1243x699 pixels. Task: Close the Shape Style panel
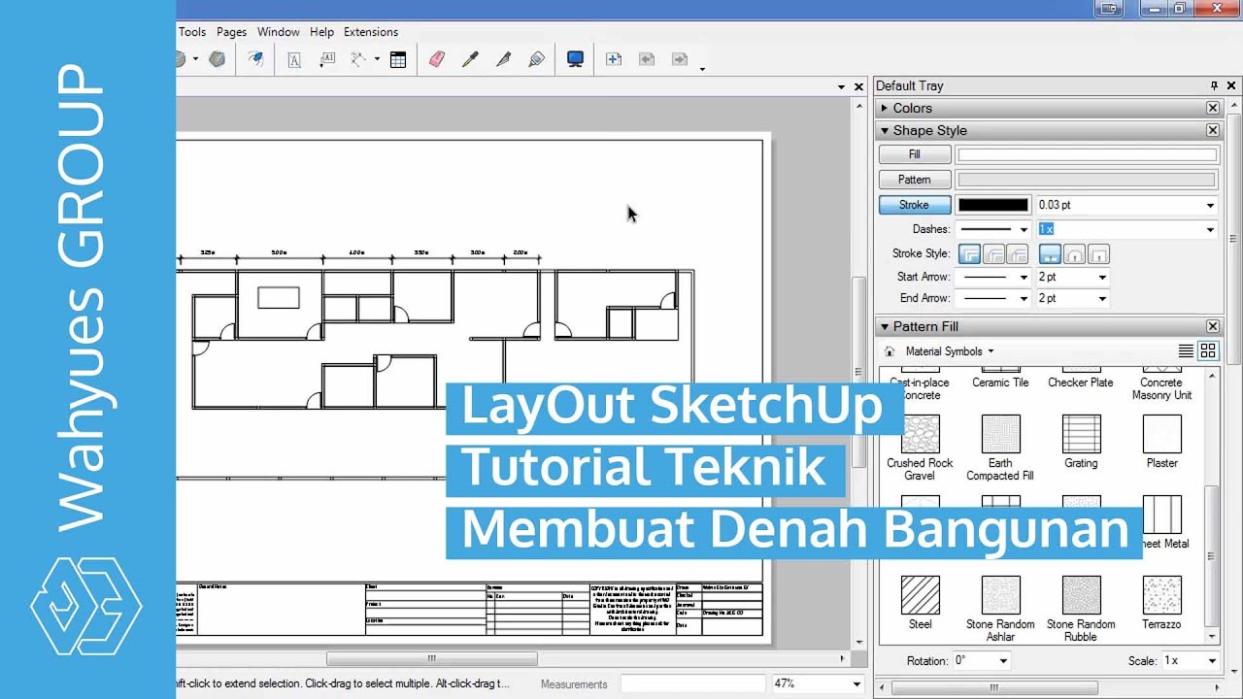pyautogui.click(x=1213, y=130)
